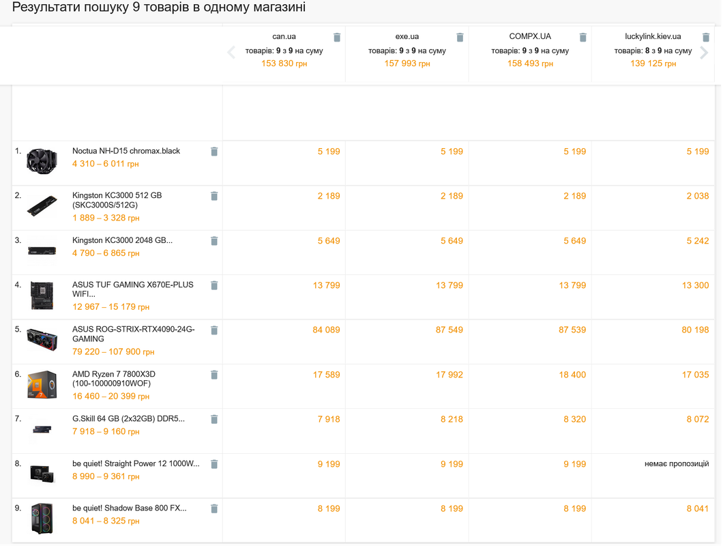723x546 pixels.
Task: Click luckylink RTX 4090 price 80 198
Action: 695,330
